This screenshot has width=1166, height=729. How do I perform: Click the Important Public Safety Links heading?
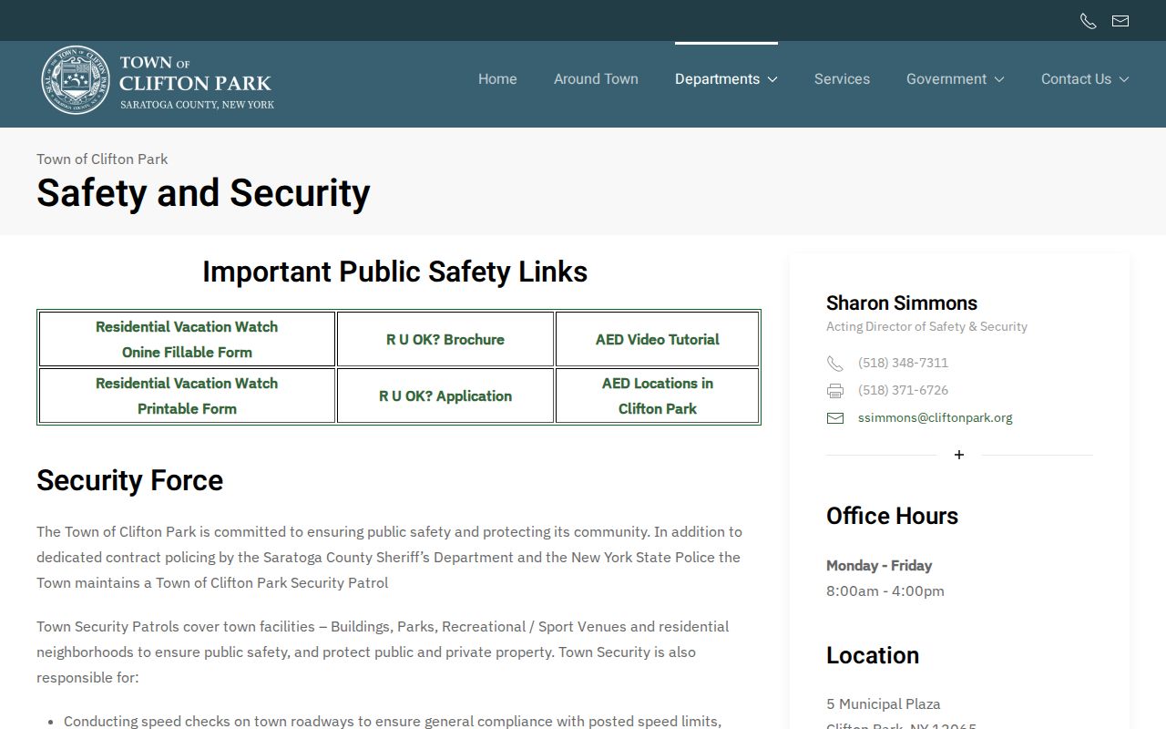pos(394,272)
